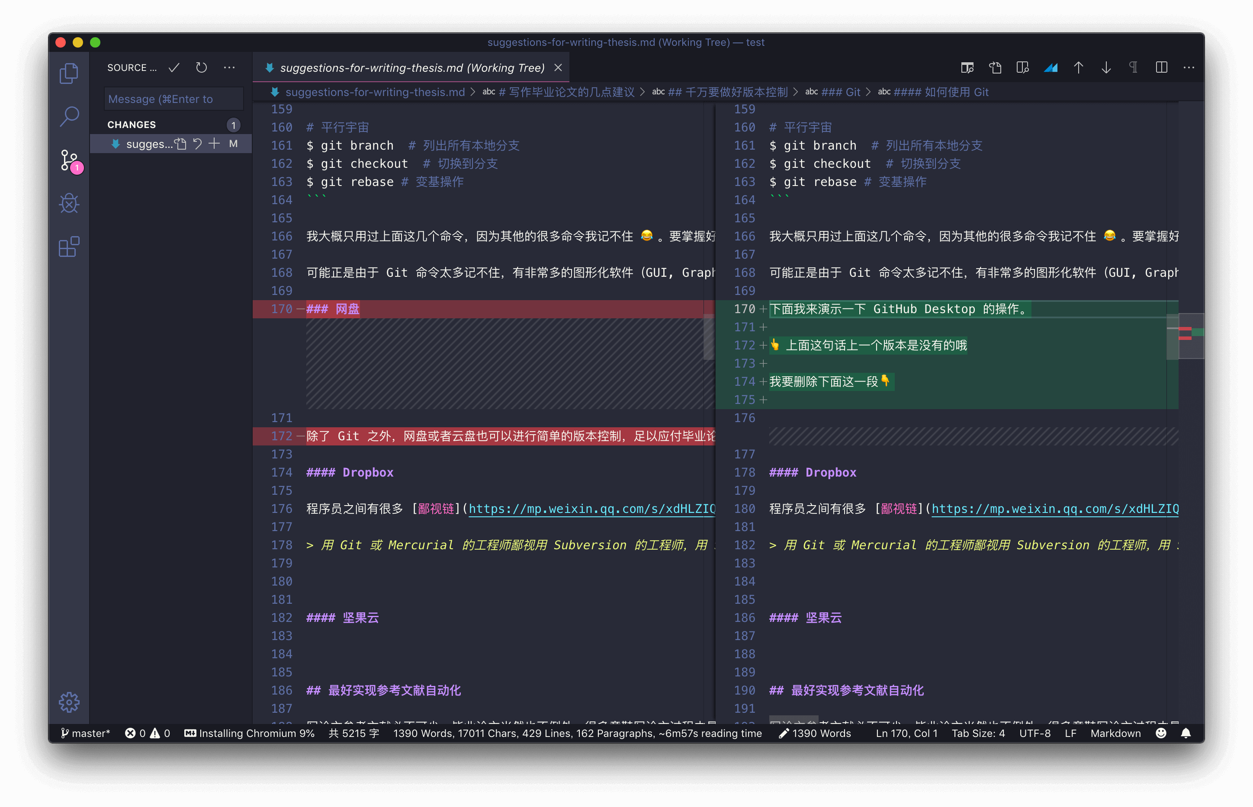Split the editor with split icon
The height and width of the screenshot is (807, 1253).
1161,67
